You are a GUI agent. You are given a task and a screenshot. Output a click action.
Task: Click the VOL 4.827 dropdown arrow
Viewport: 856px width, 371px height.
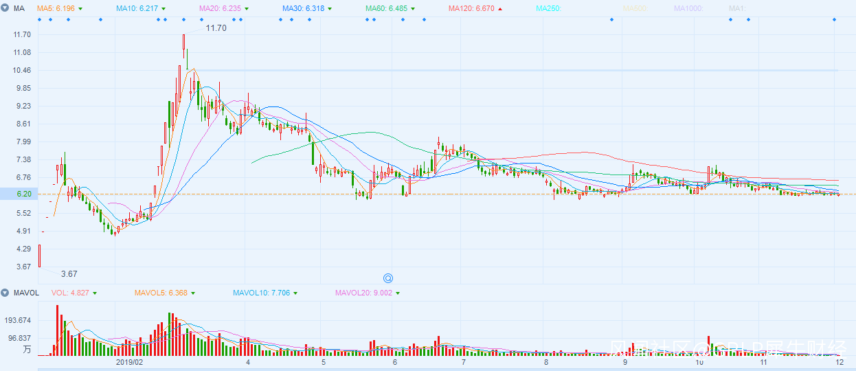coord(95,293)
